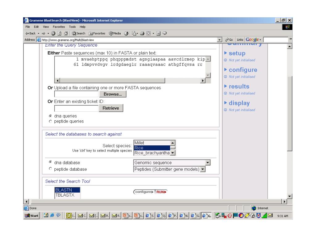The image size is (316, 237).
Task: Open the History toolbar icon
Action: tap(126, 33)
